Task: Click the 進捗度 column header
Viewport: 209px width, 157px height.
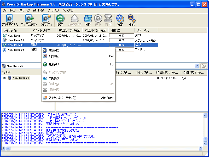Action: click(121, 30)
